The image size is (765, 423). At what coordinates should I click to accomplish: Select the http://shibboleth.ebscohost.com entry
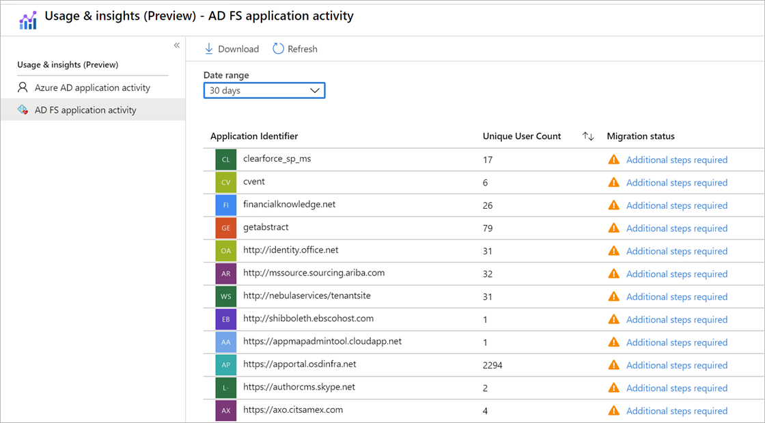tap(308, 319)
